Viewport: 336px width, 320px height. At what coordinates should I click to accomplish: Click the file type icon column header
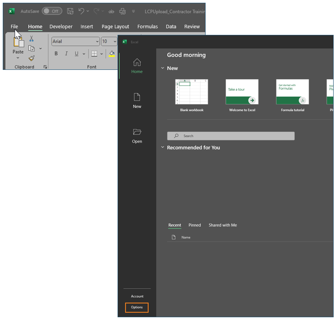173,237
